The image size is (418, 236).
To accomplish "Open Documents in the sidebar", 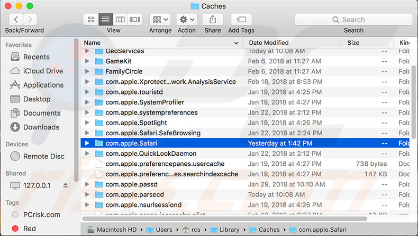I will tap(35, 113).
